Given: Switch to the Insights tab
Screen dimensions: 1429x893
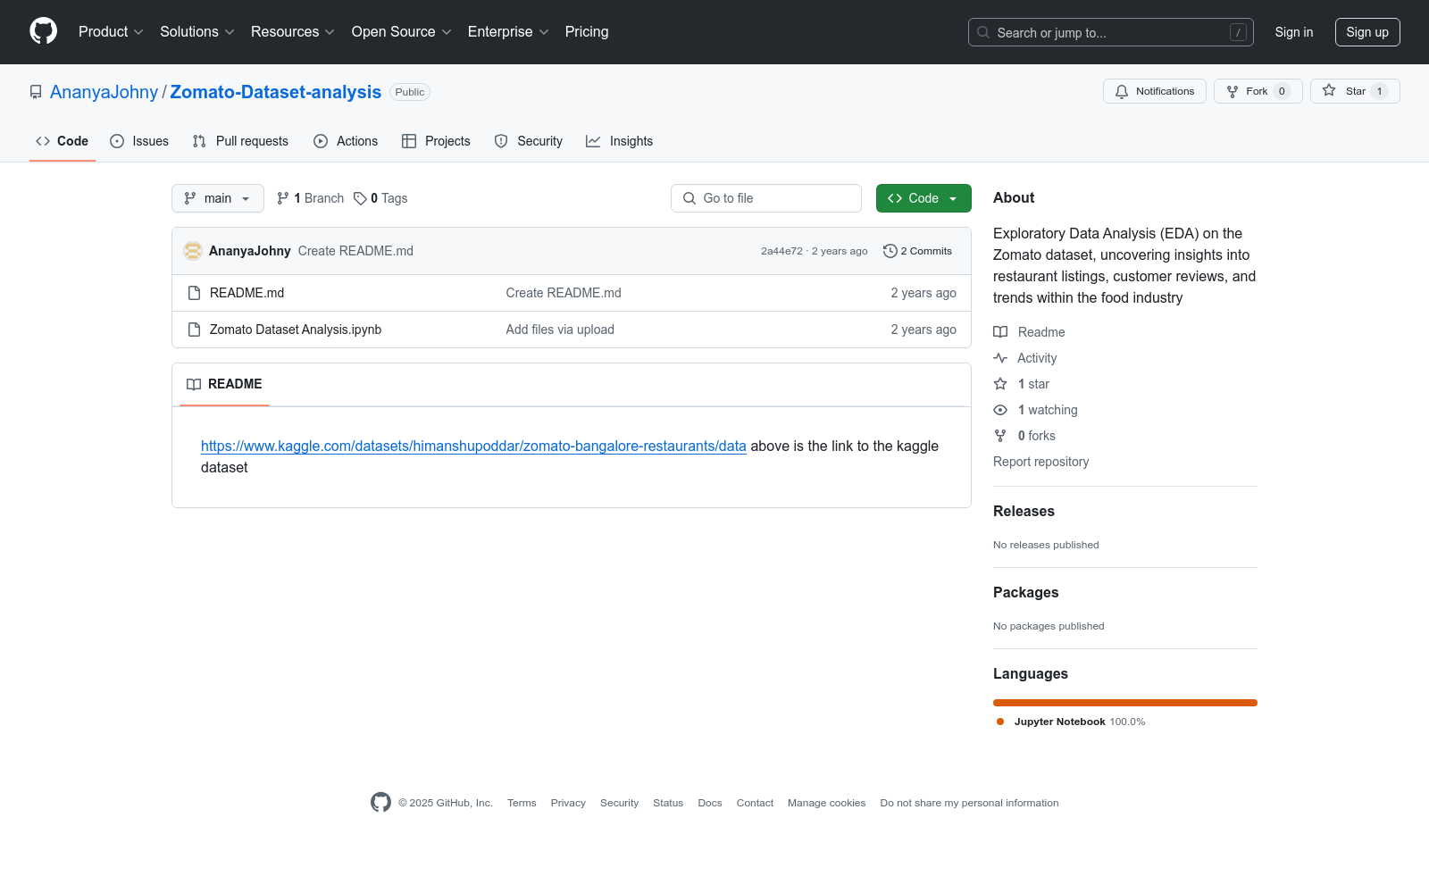Looking at the screenshot, I should (x=619, y=141).
